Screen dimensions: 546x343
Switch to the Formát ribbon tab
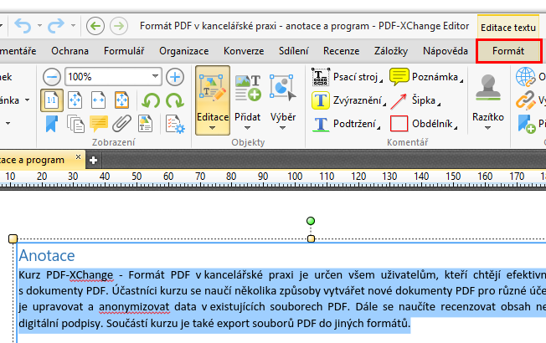point(508,51)
